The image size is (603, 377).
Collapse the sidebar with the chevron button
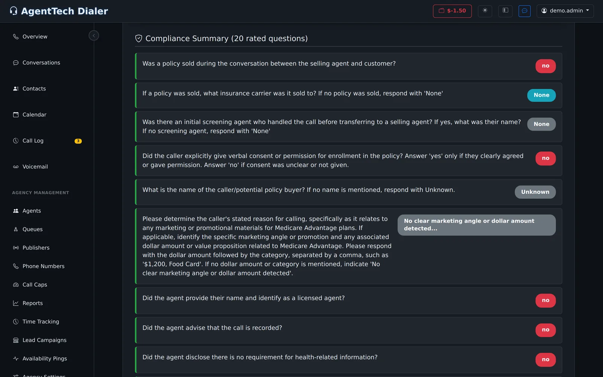(94, 35)
